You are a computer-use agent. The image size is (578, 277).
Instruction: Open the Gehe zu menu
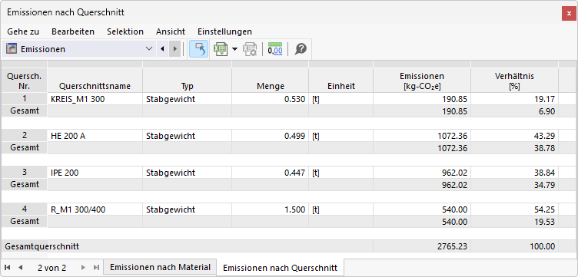(x=23, y=31)
